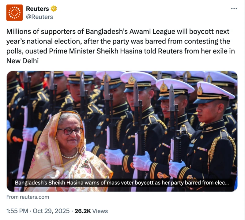Open the "From reuters.com" source link
The height and width of the screenshot is (220, 245).
(x=28, y=197)
